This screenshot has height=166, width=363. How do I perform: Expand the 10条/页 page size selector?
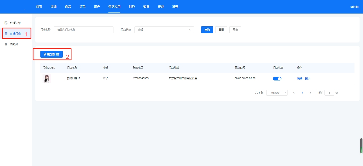coord(277,93)
